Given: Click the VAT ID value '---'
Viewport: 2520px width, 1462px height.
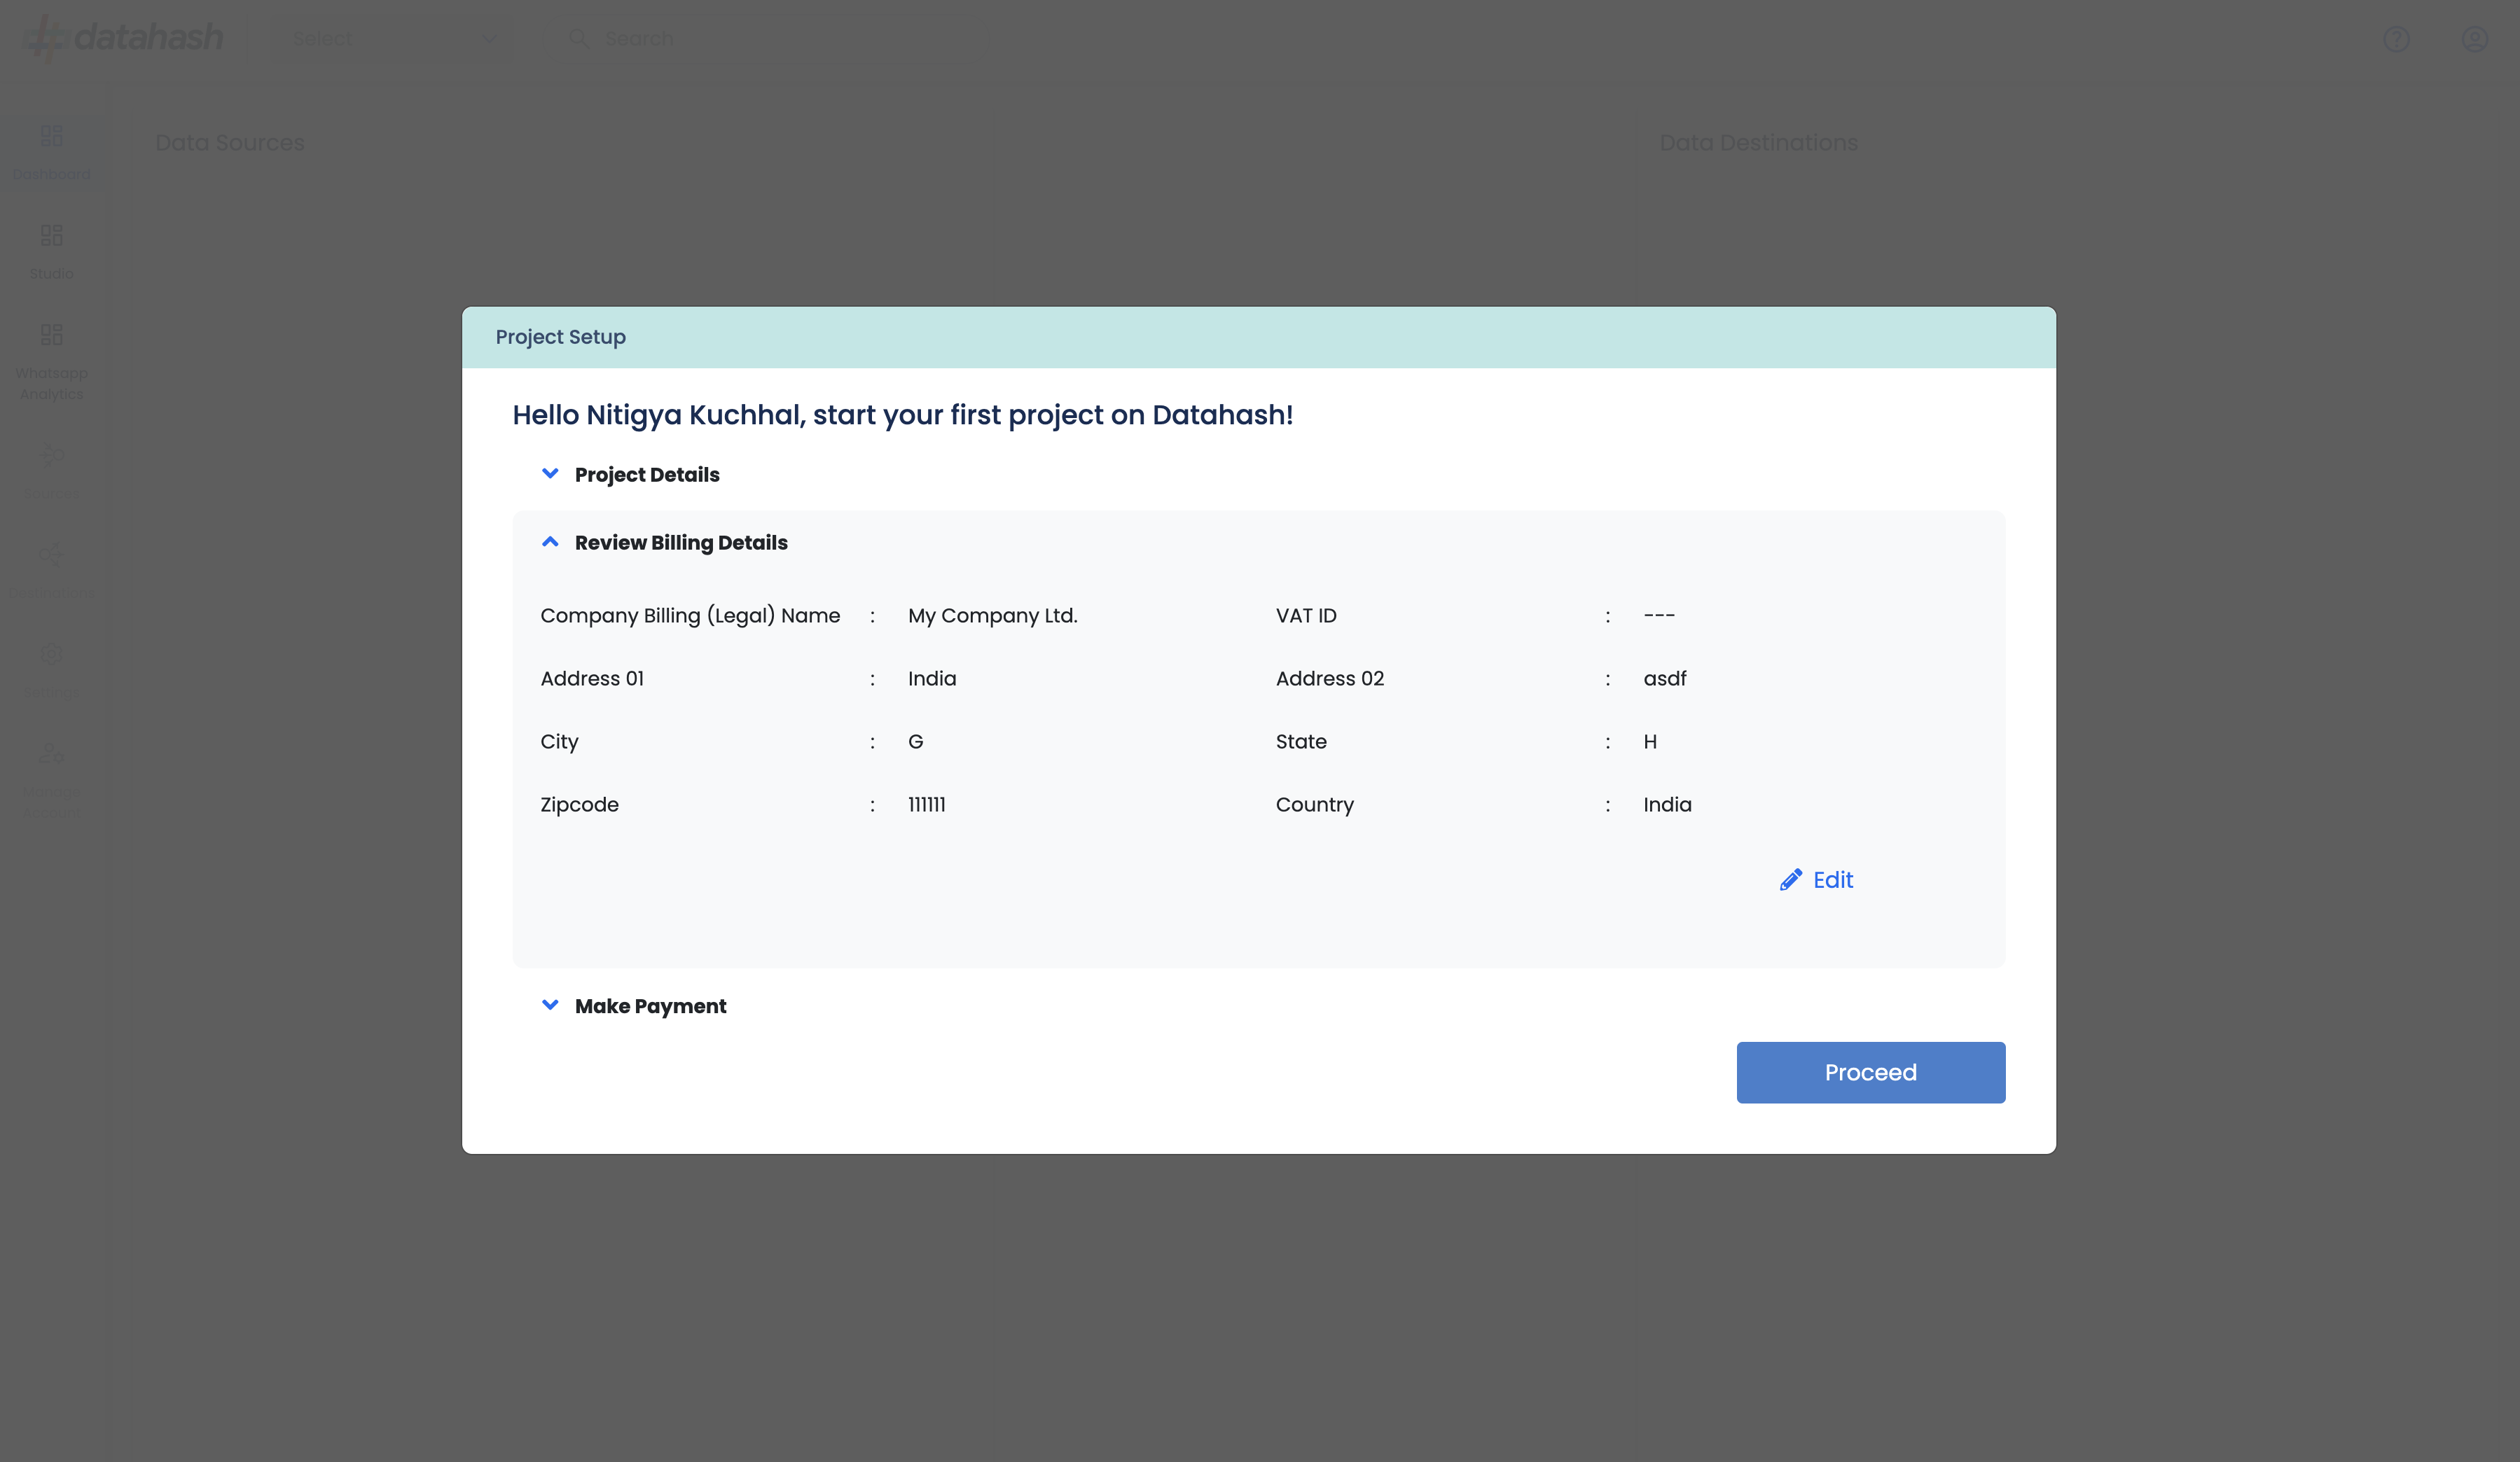Looking at the screenshot, I should pos(1659,616).
